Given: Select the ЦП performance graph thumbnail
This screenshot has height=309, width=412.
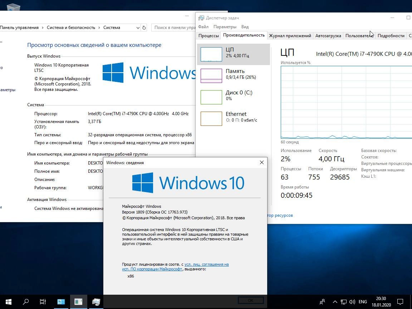Looking at the screenshot, I should pos(211,54).
